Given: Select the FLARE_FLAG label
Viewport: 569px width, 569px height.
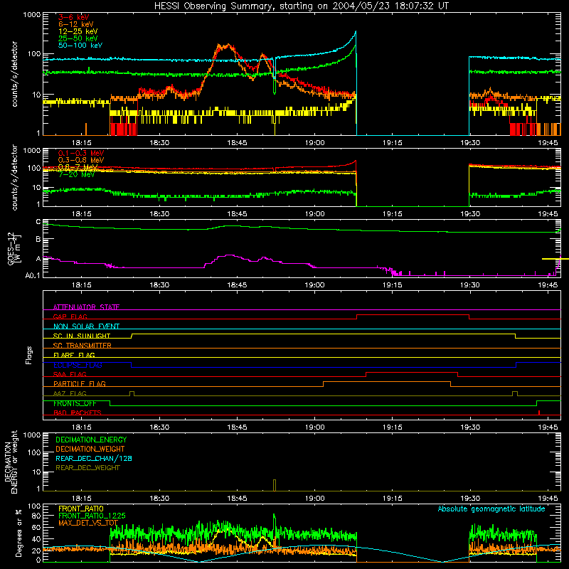Looking at the screenshot, I should click(x=74, y=355).
